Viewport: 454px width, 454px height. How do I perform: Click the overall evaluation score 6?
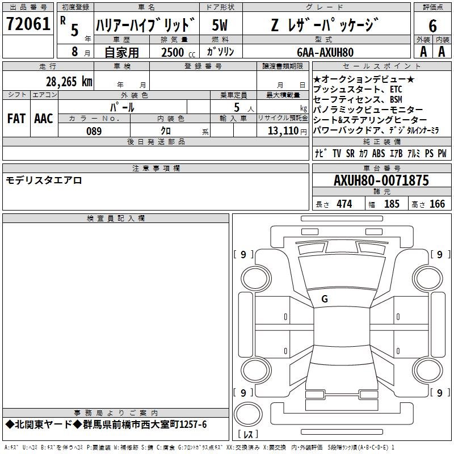click(x=432, y=26)
